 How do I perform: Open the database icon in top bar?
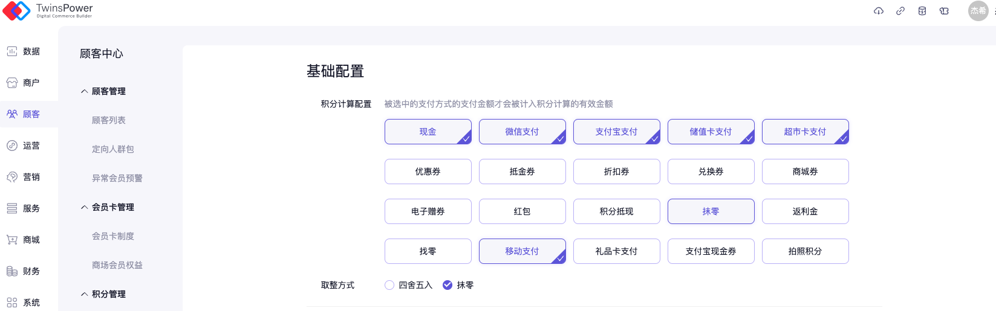[922, 11]
